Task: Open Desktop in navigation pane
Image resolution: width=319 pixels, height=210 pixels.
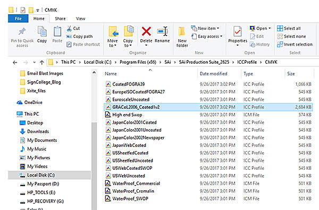Action: pos(31,122)
